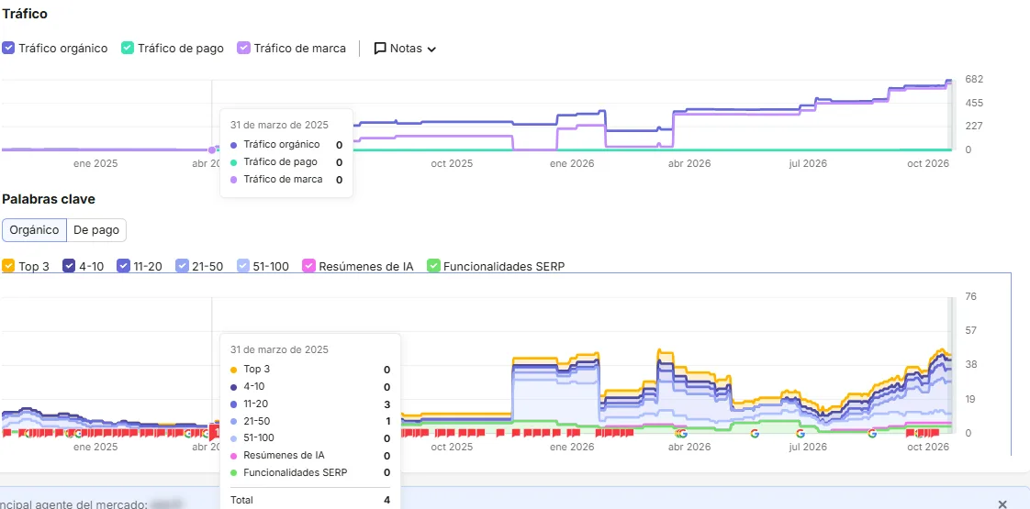Toggle the Tráfico de pago checkbox

click(x=128, y=48)
